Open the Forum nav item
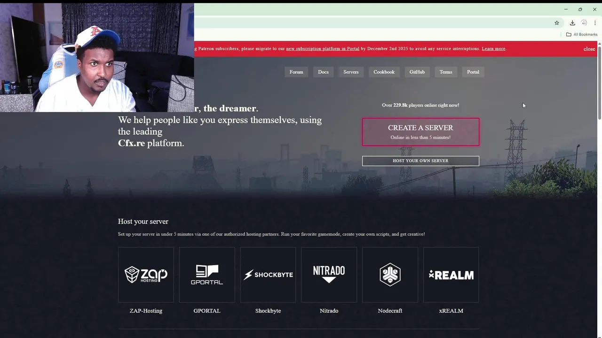 click(296, 72)
